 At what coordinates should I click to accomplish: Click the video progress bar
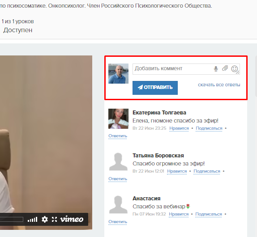point(12,219)
